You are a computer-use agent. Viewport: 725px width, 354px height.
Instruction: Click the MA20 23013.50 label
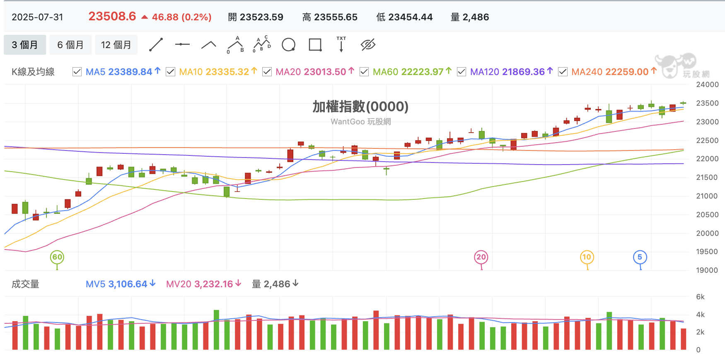pos(315,72)
